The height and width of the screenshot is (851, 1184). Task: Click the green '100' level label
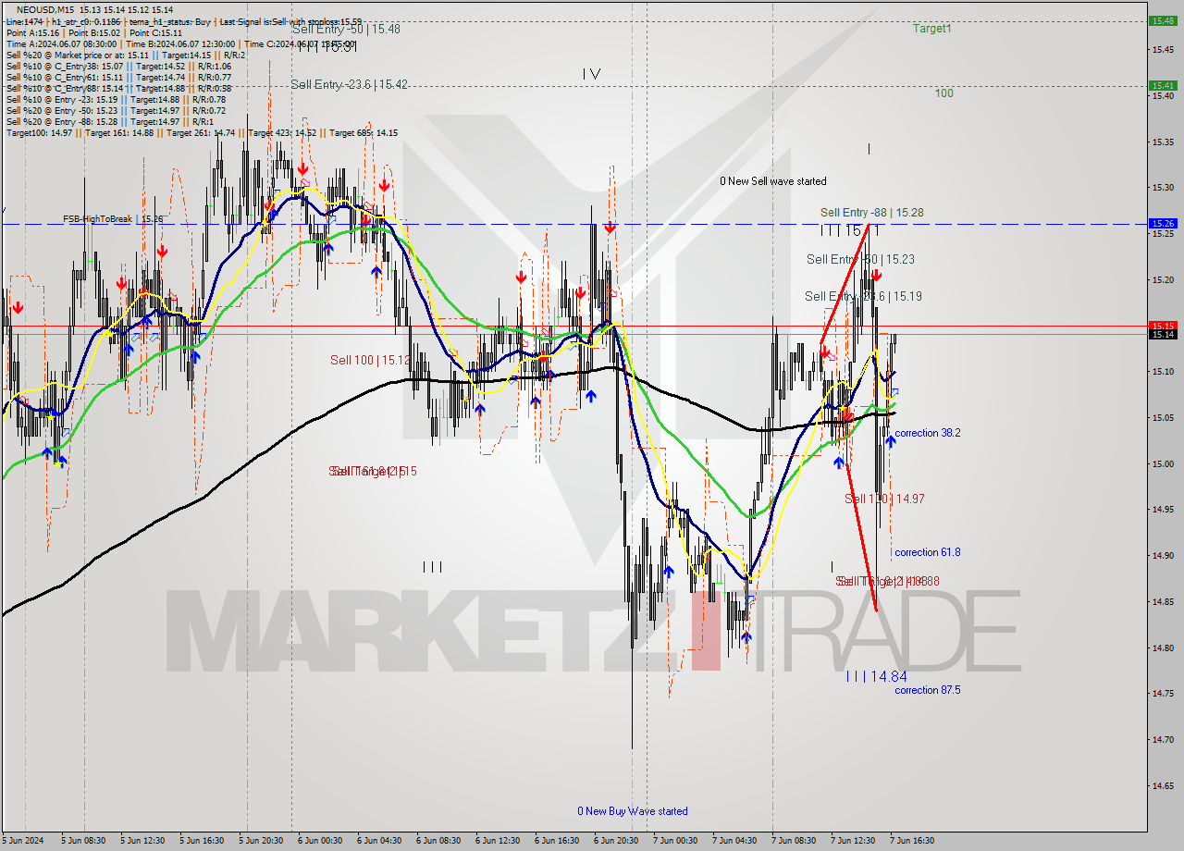click(x=943, y=93)
